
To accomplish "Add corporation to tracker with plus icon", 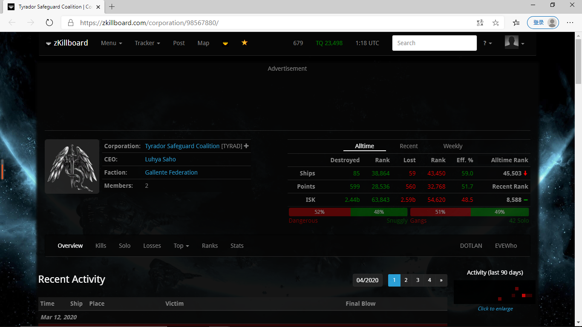I will [246, 146].
